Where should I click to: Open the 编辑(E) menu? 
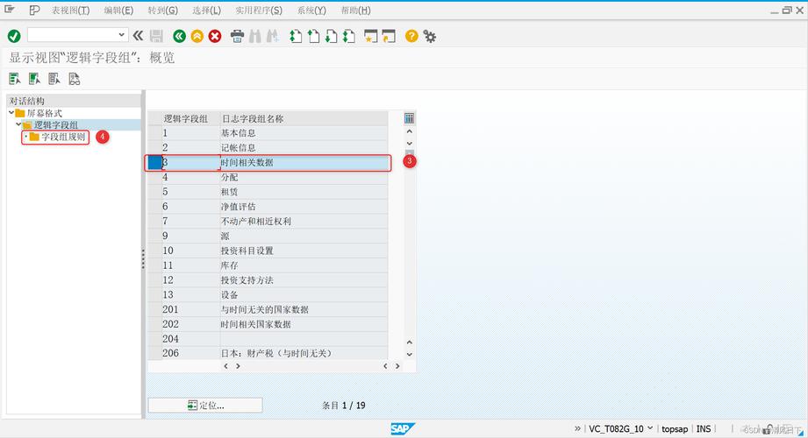118,11
